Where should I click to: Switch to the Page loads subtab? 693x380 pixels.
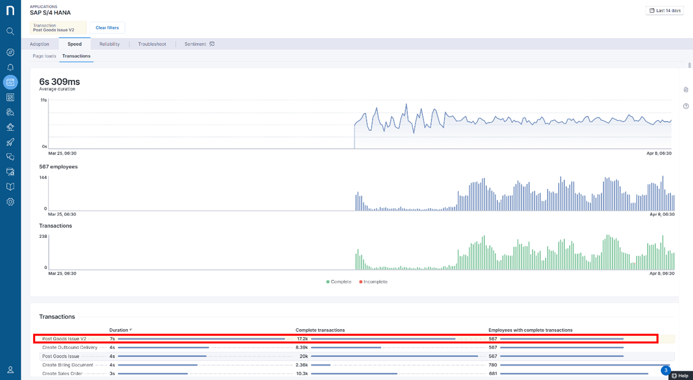point(44,56)
